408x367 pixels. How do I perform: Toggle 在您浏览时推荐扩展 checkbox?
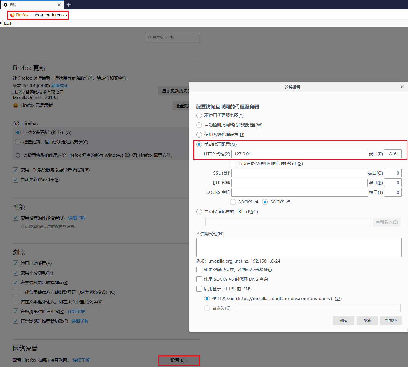coord(16,311)
